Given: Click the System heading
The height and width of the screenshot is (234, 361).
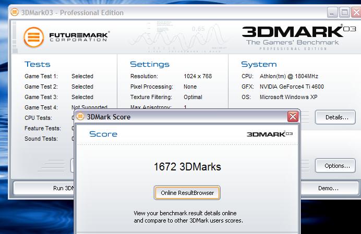Looking at the screenshot, I should pos(259,64).
